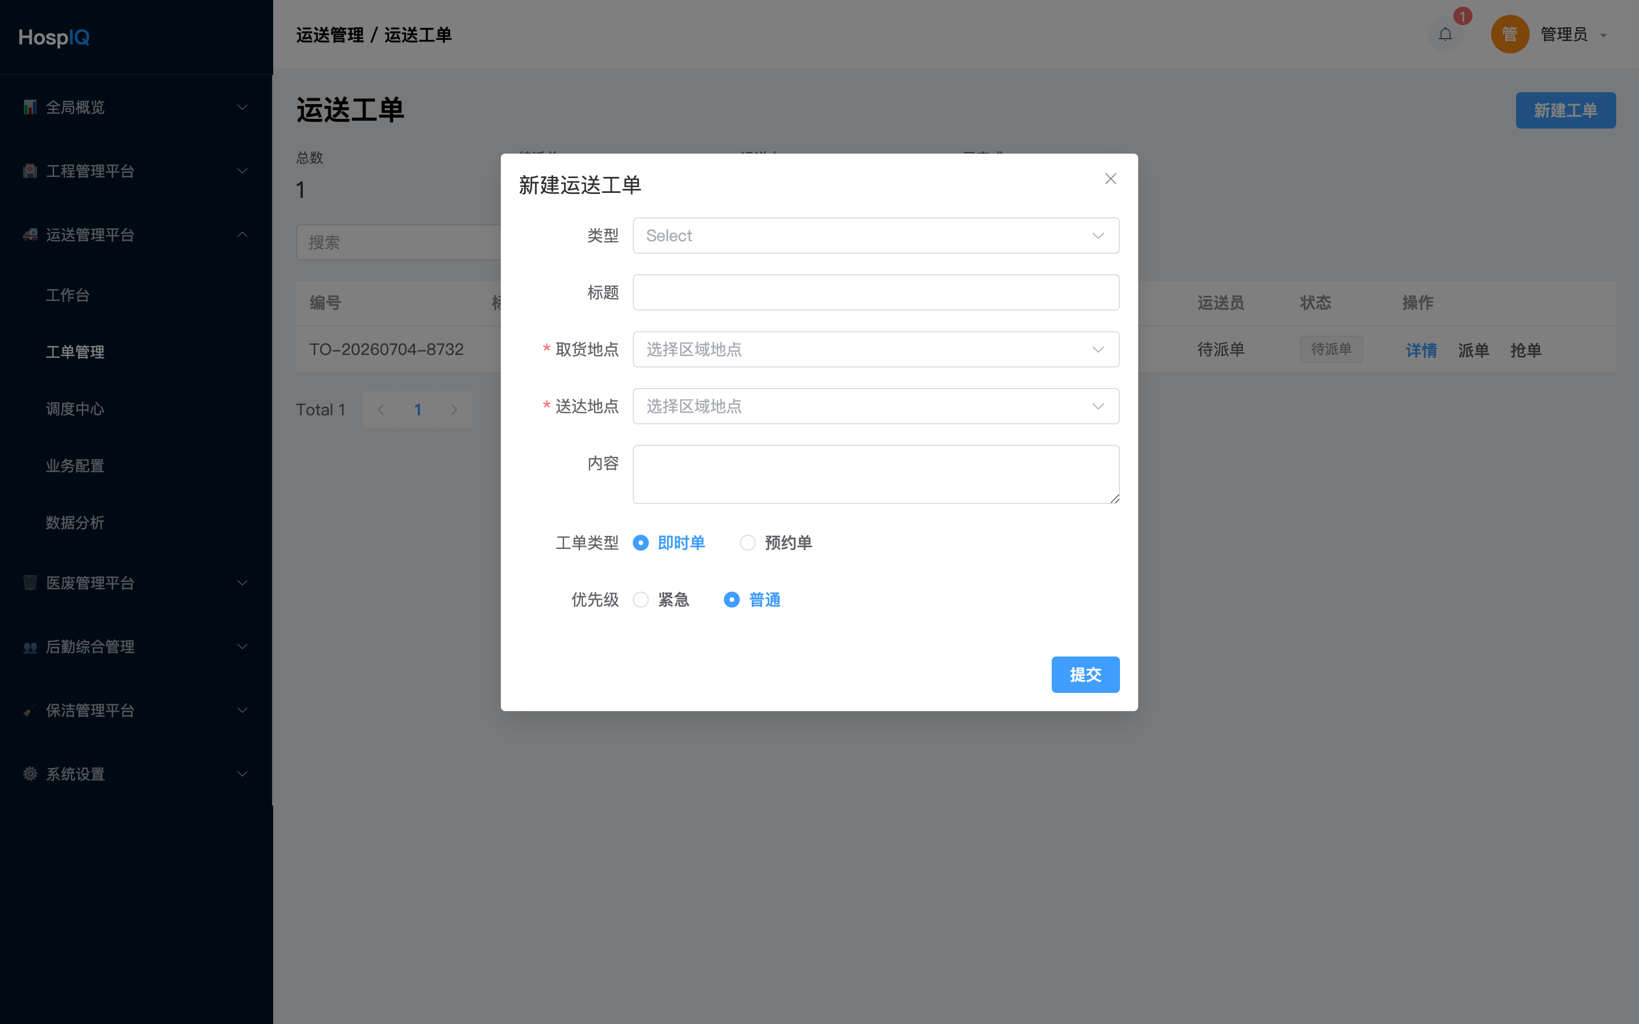The image size is (1639, 1024).
Task: Click the 运送管理平台 ambulance icon
Action: [30, 234]
